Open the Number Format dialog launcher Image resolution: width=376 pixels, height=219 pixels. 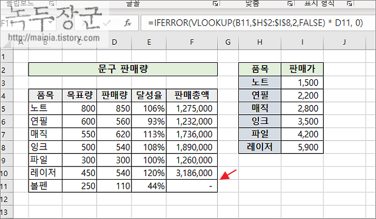[x=350, y=4]
